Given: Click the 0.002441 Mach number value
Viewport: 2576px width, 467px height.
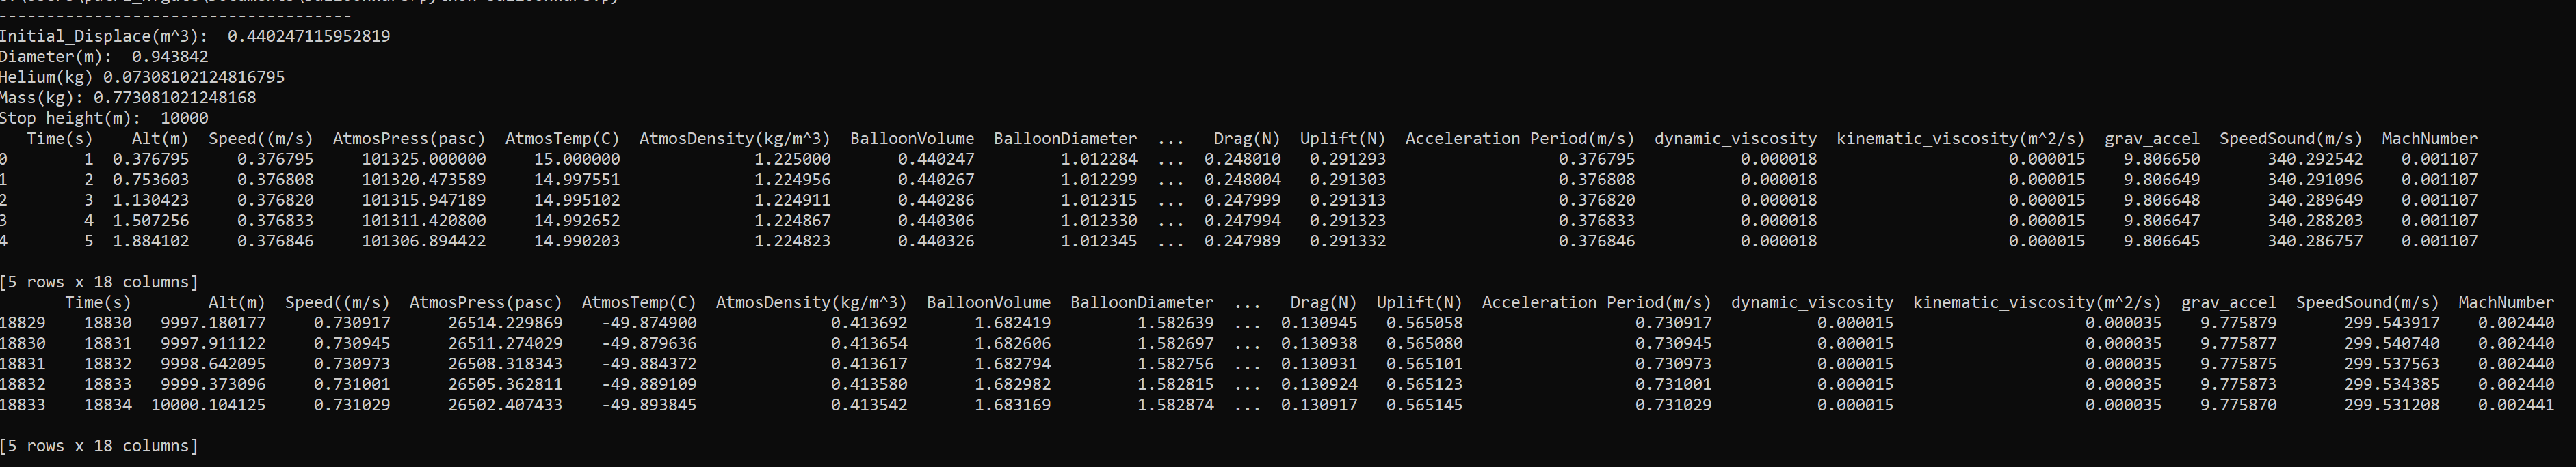Looking at the screenshot, I should pyautogui.click(x=2516, y=405).
